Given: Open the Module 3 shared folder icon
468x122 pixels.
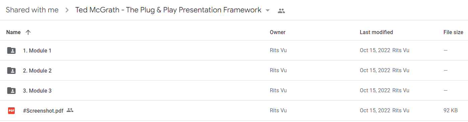Looking at the screenshot, I should point(11,91).
